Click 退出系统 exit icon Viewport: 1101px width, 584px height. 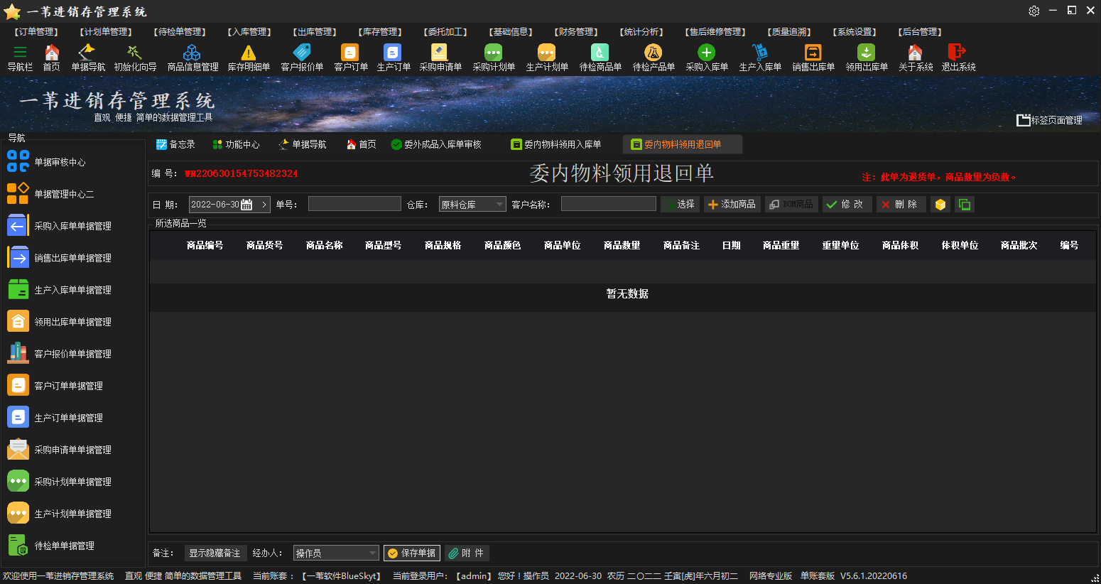(958, 58)
